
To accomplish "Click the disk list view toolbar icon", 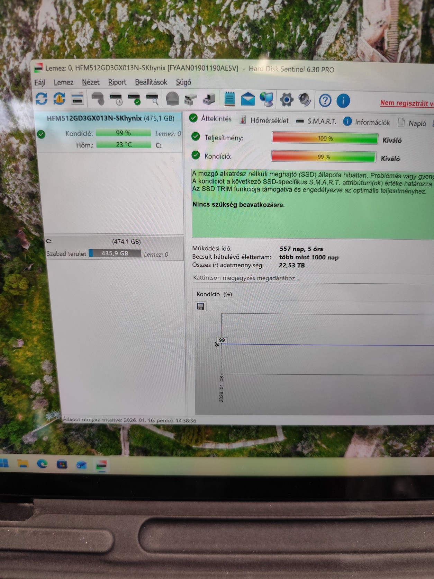I will (x=78, y=99).
